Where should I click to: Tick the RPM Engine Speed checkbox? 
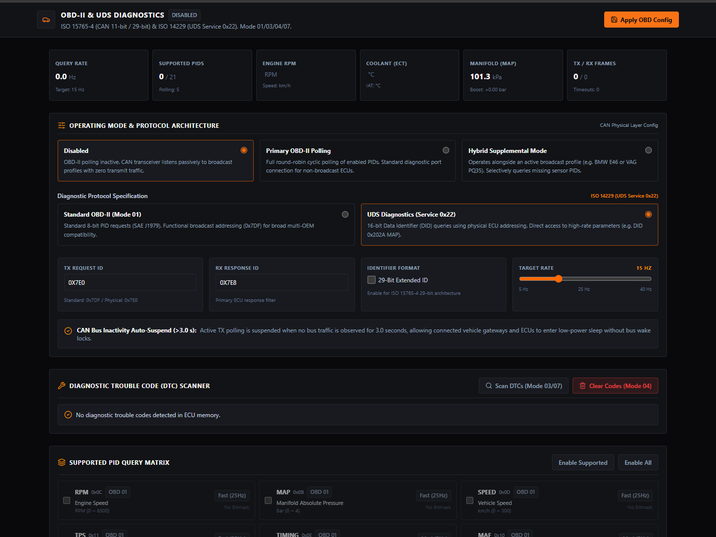[67, 500]
